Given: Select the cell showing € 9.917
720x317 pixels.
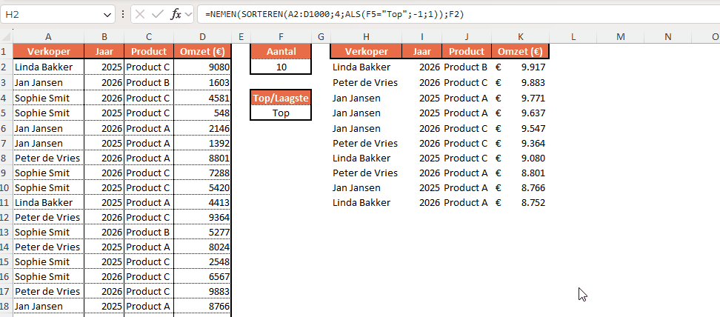Looking at the screenshot, I should (520, 67).
